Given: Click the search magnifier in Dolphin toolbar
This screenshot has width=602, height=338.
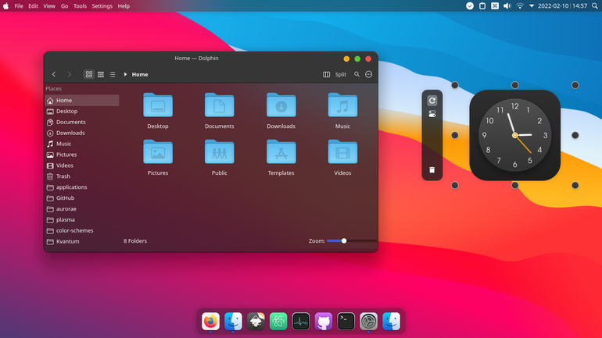Looking at the screenshot, I should pyautogui.click(x=357, y=74).
